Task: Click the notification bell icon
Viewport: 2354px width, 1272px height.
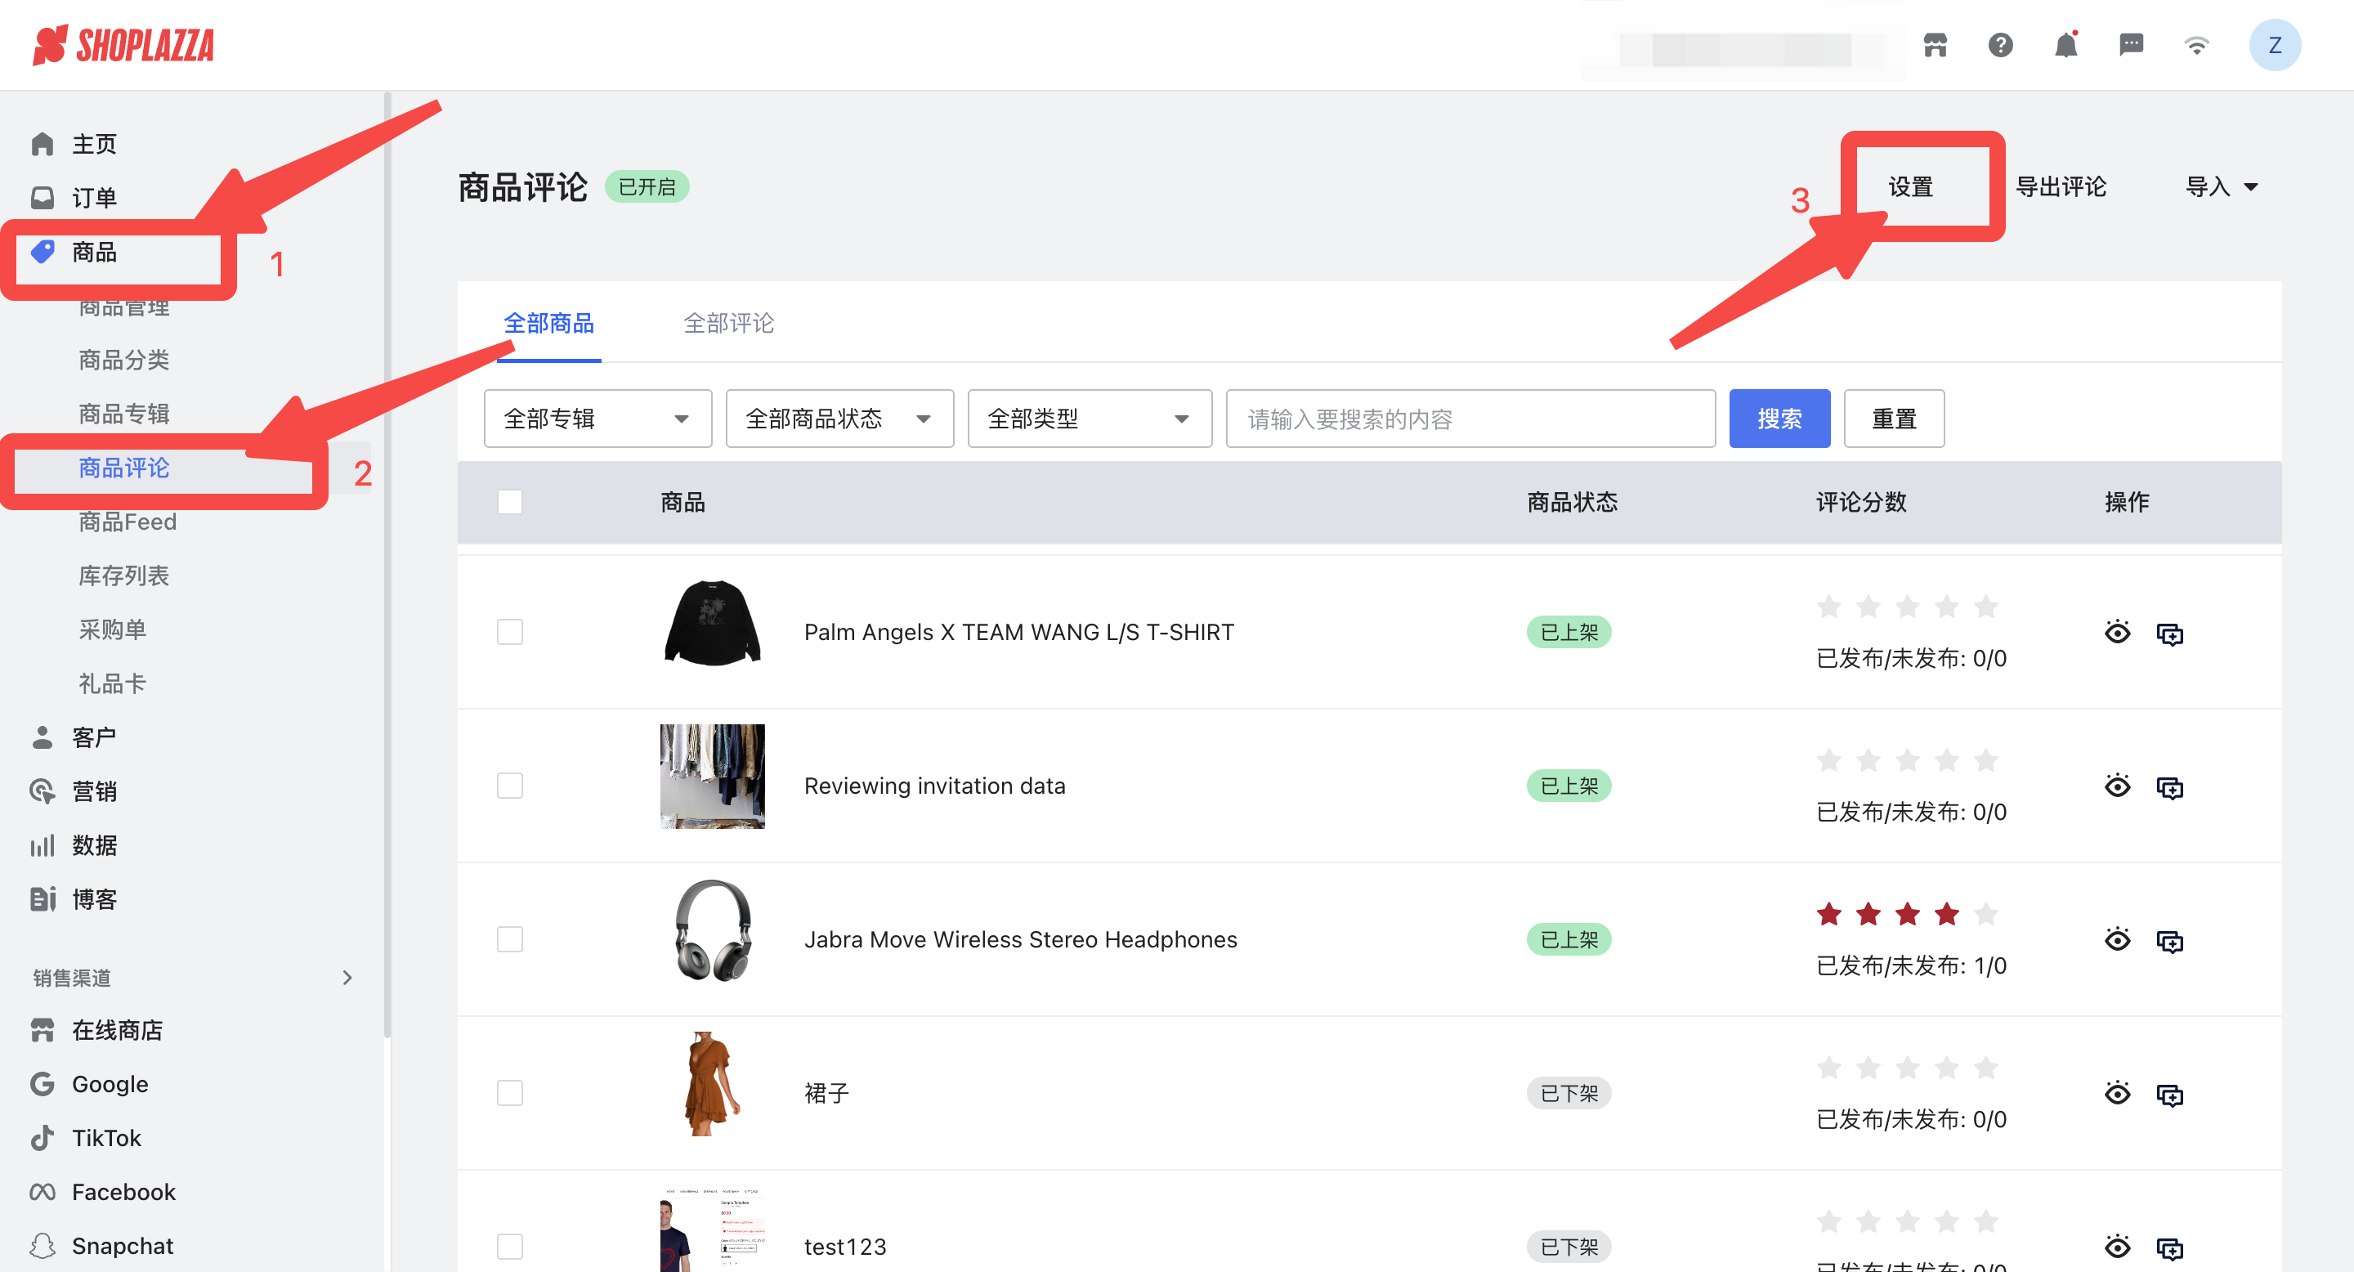Action: pyautogui.click(x=2065, y=45)
